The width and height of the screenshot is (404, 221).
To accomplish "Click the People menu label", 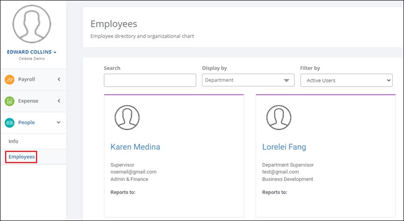I will point(26,122).
